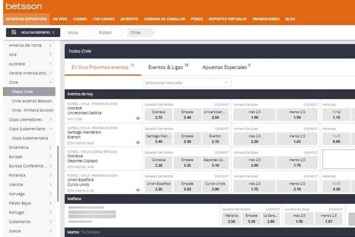Viewport: 355px width, 237px height.
Task: Collapse the Copa Sudamericana category
Action: (x=30, y=129)
